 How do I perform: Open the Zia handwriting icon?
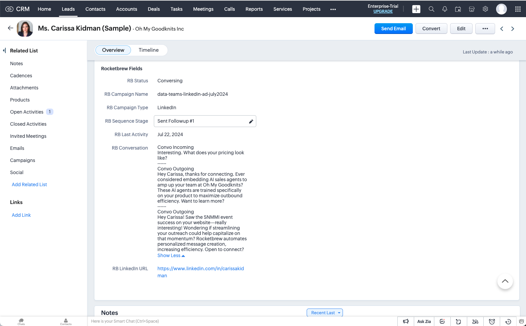(475, 321)
